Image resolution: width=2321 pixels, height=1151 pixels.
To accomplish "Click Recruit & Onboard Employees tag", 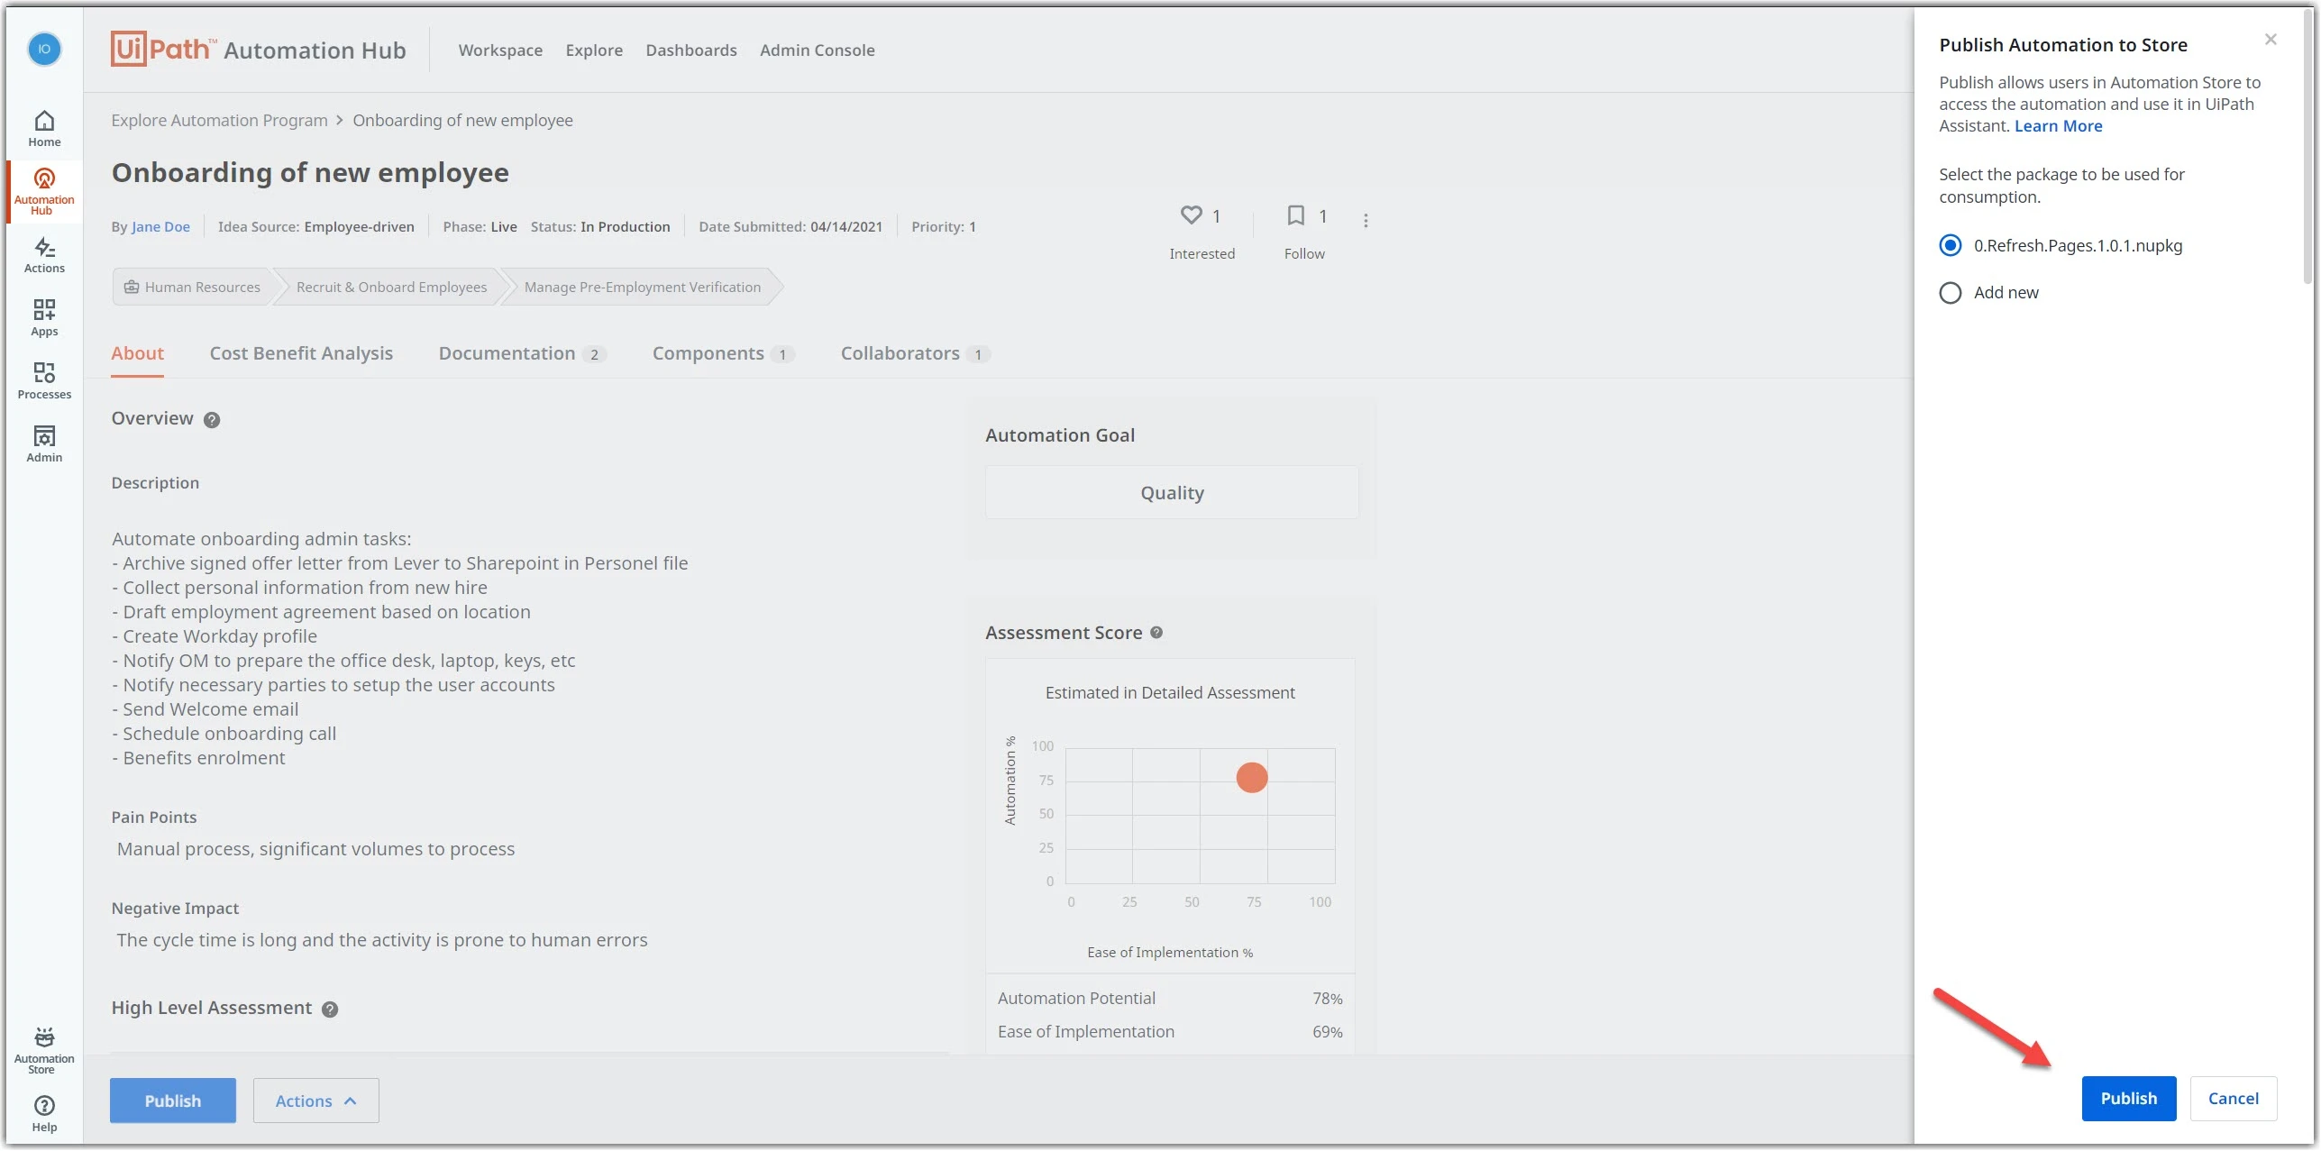I will point(391,288).
